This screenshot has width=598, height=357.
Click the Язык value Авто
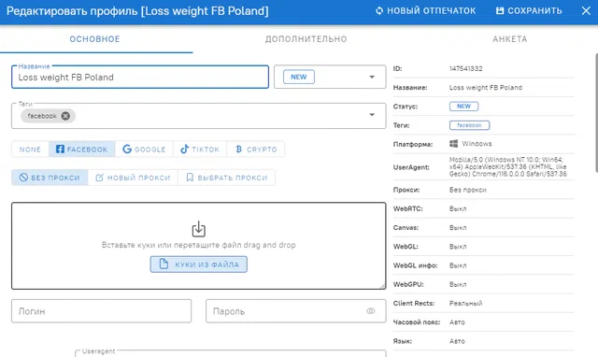(457, 341)
